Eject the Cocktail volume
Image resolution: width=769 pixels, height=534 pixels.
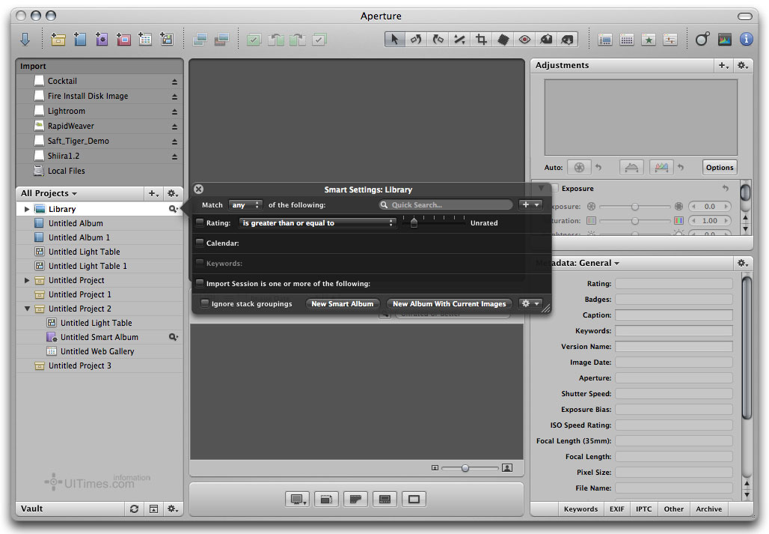(174, 82)
